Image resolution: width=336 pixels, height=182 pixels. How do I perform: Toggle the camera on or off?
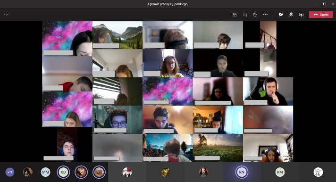click(281, 15)
